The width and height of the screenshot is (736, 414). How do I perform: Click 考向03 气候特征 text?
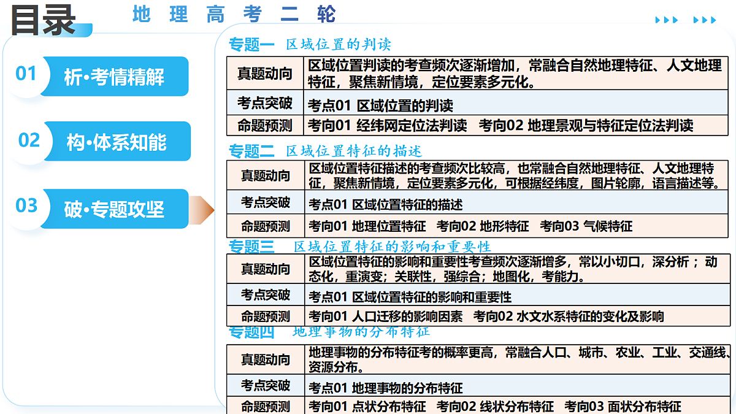[586, 226]
